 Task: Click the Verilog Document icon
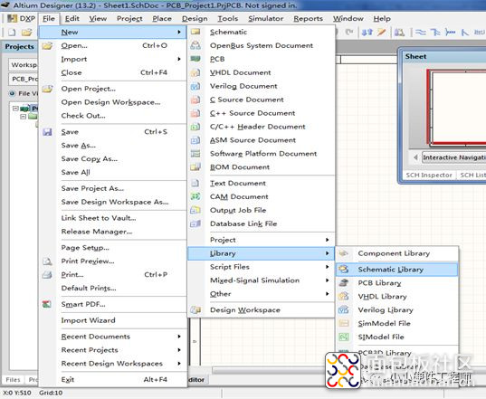195,86
